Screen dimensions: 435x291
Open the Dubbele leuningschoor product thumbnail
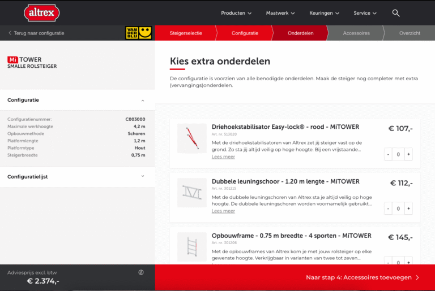191,193
